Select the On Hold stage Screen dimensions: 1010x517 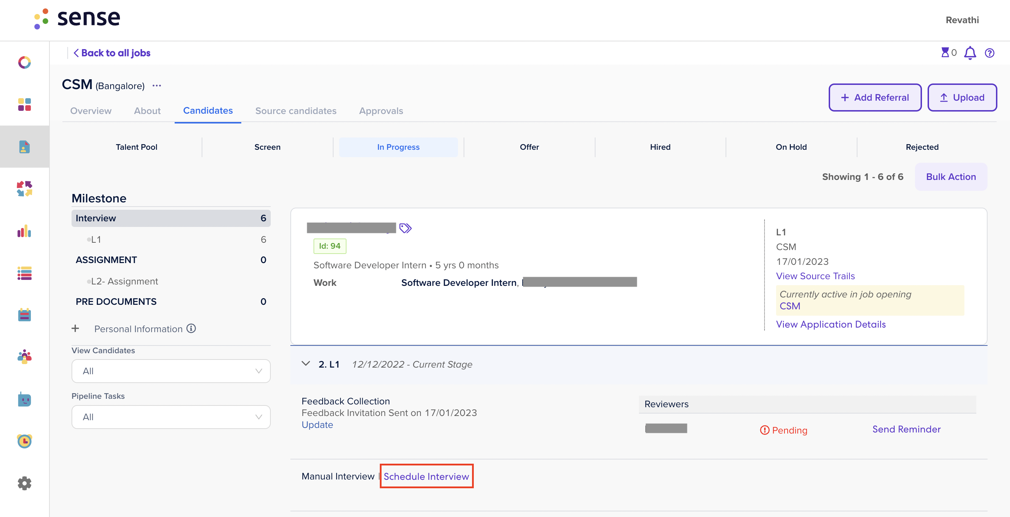[x=791, y=147]
